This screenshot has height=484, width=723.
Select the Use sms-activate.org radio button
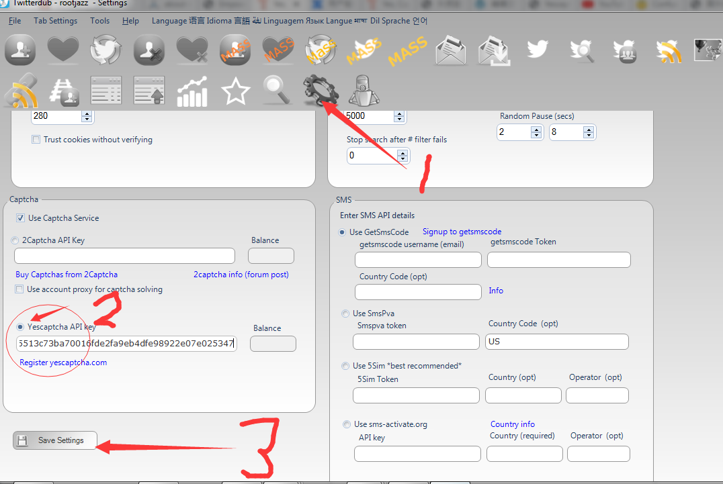tap(347, 424)
